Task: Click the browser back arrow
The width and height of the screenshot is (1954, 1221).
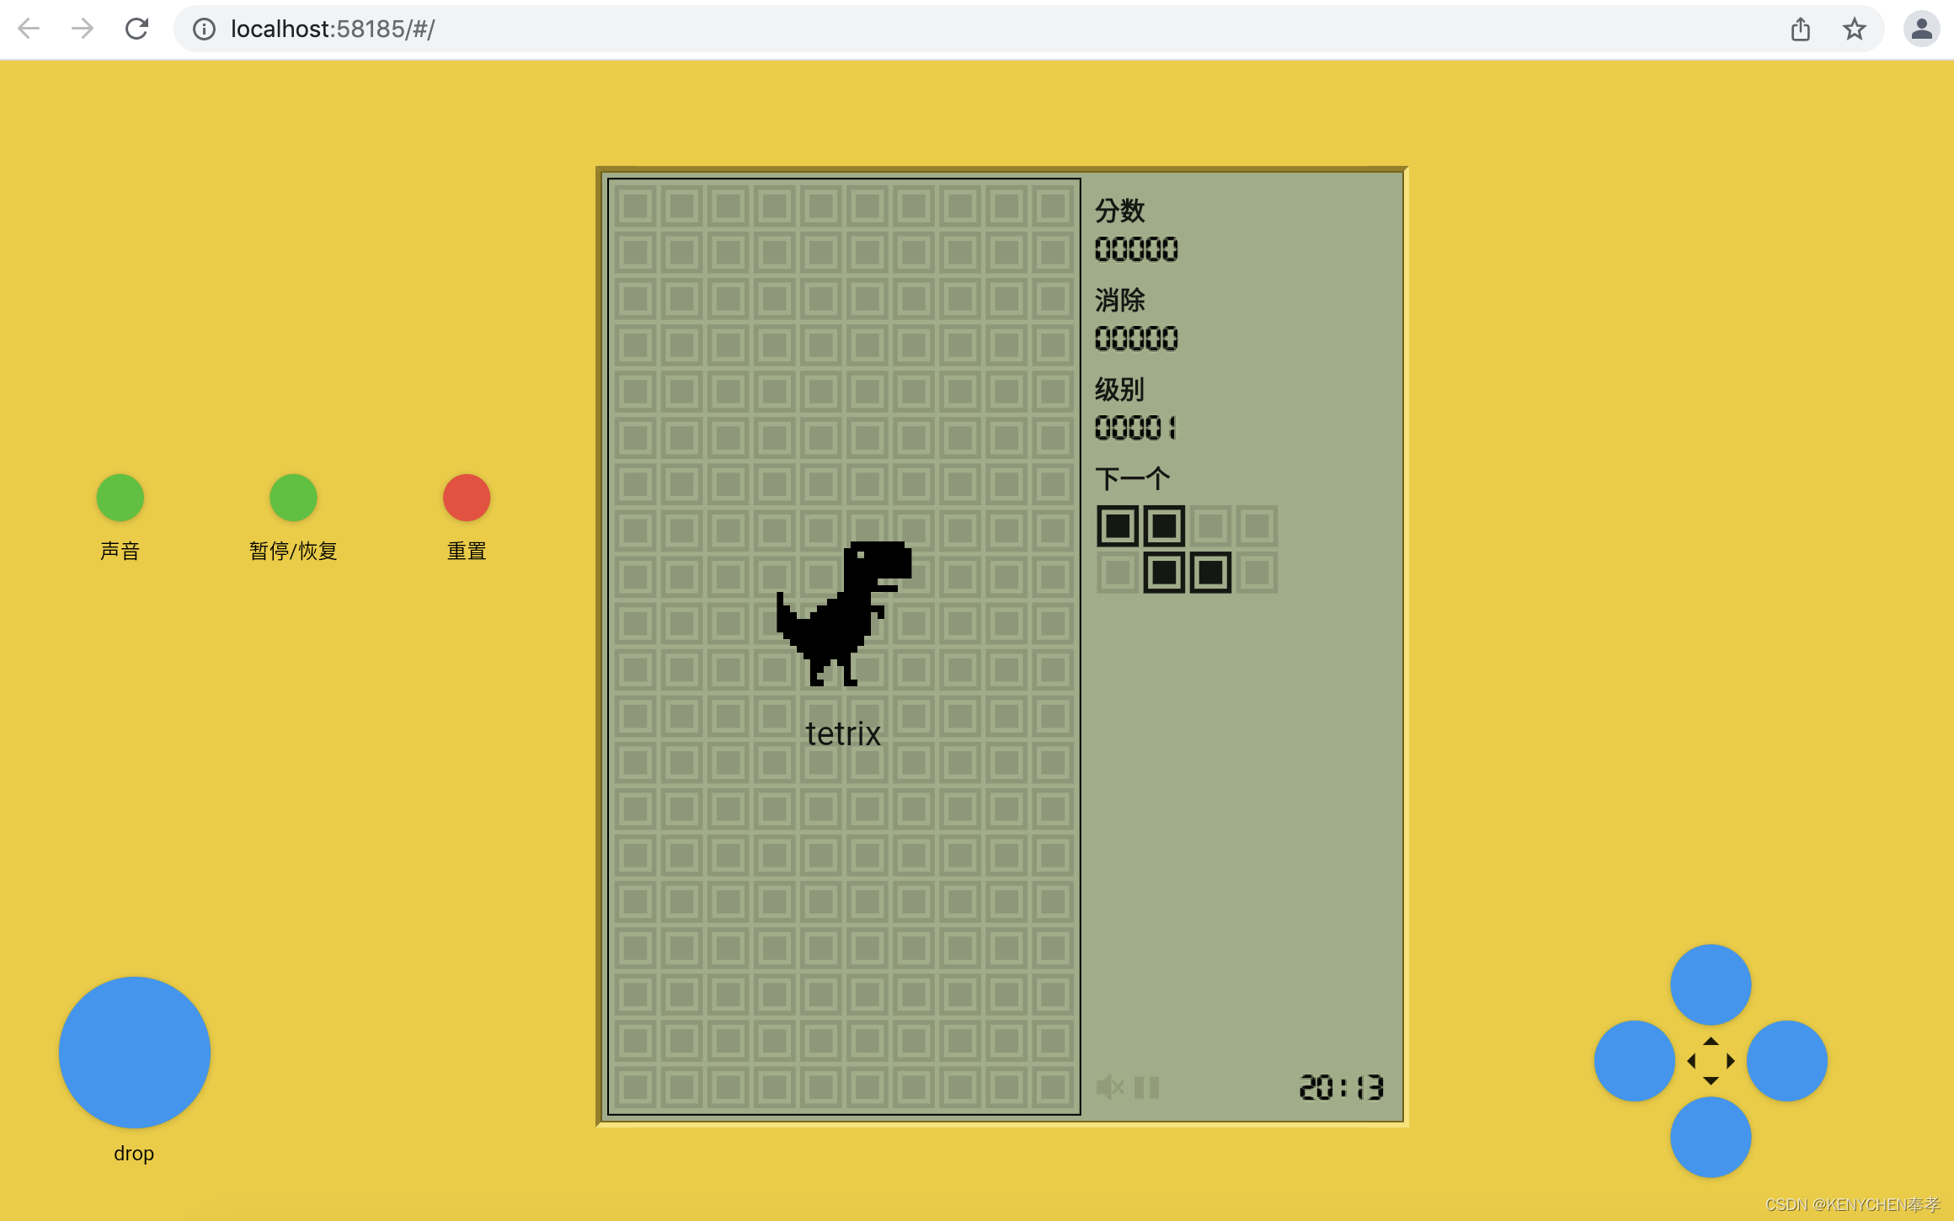Action: pos(29,29)
